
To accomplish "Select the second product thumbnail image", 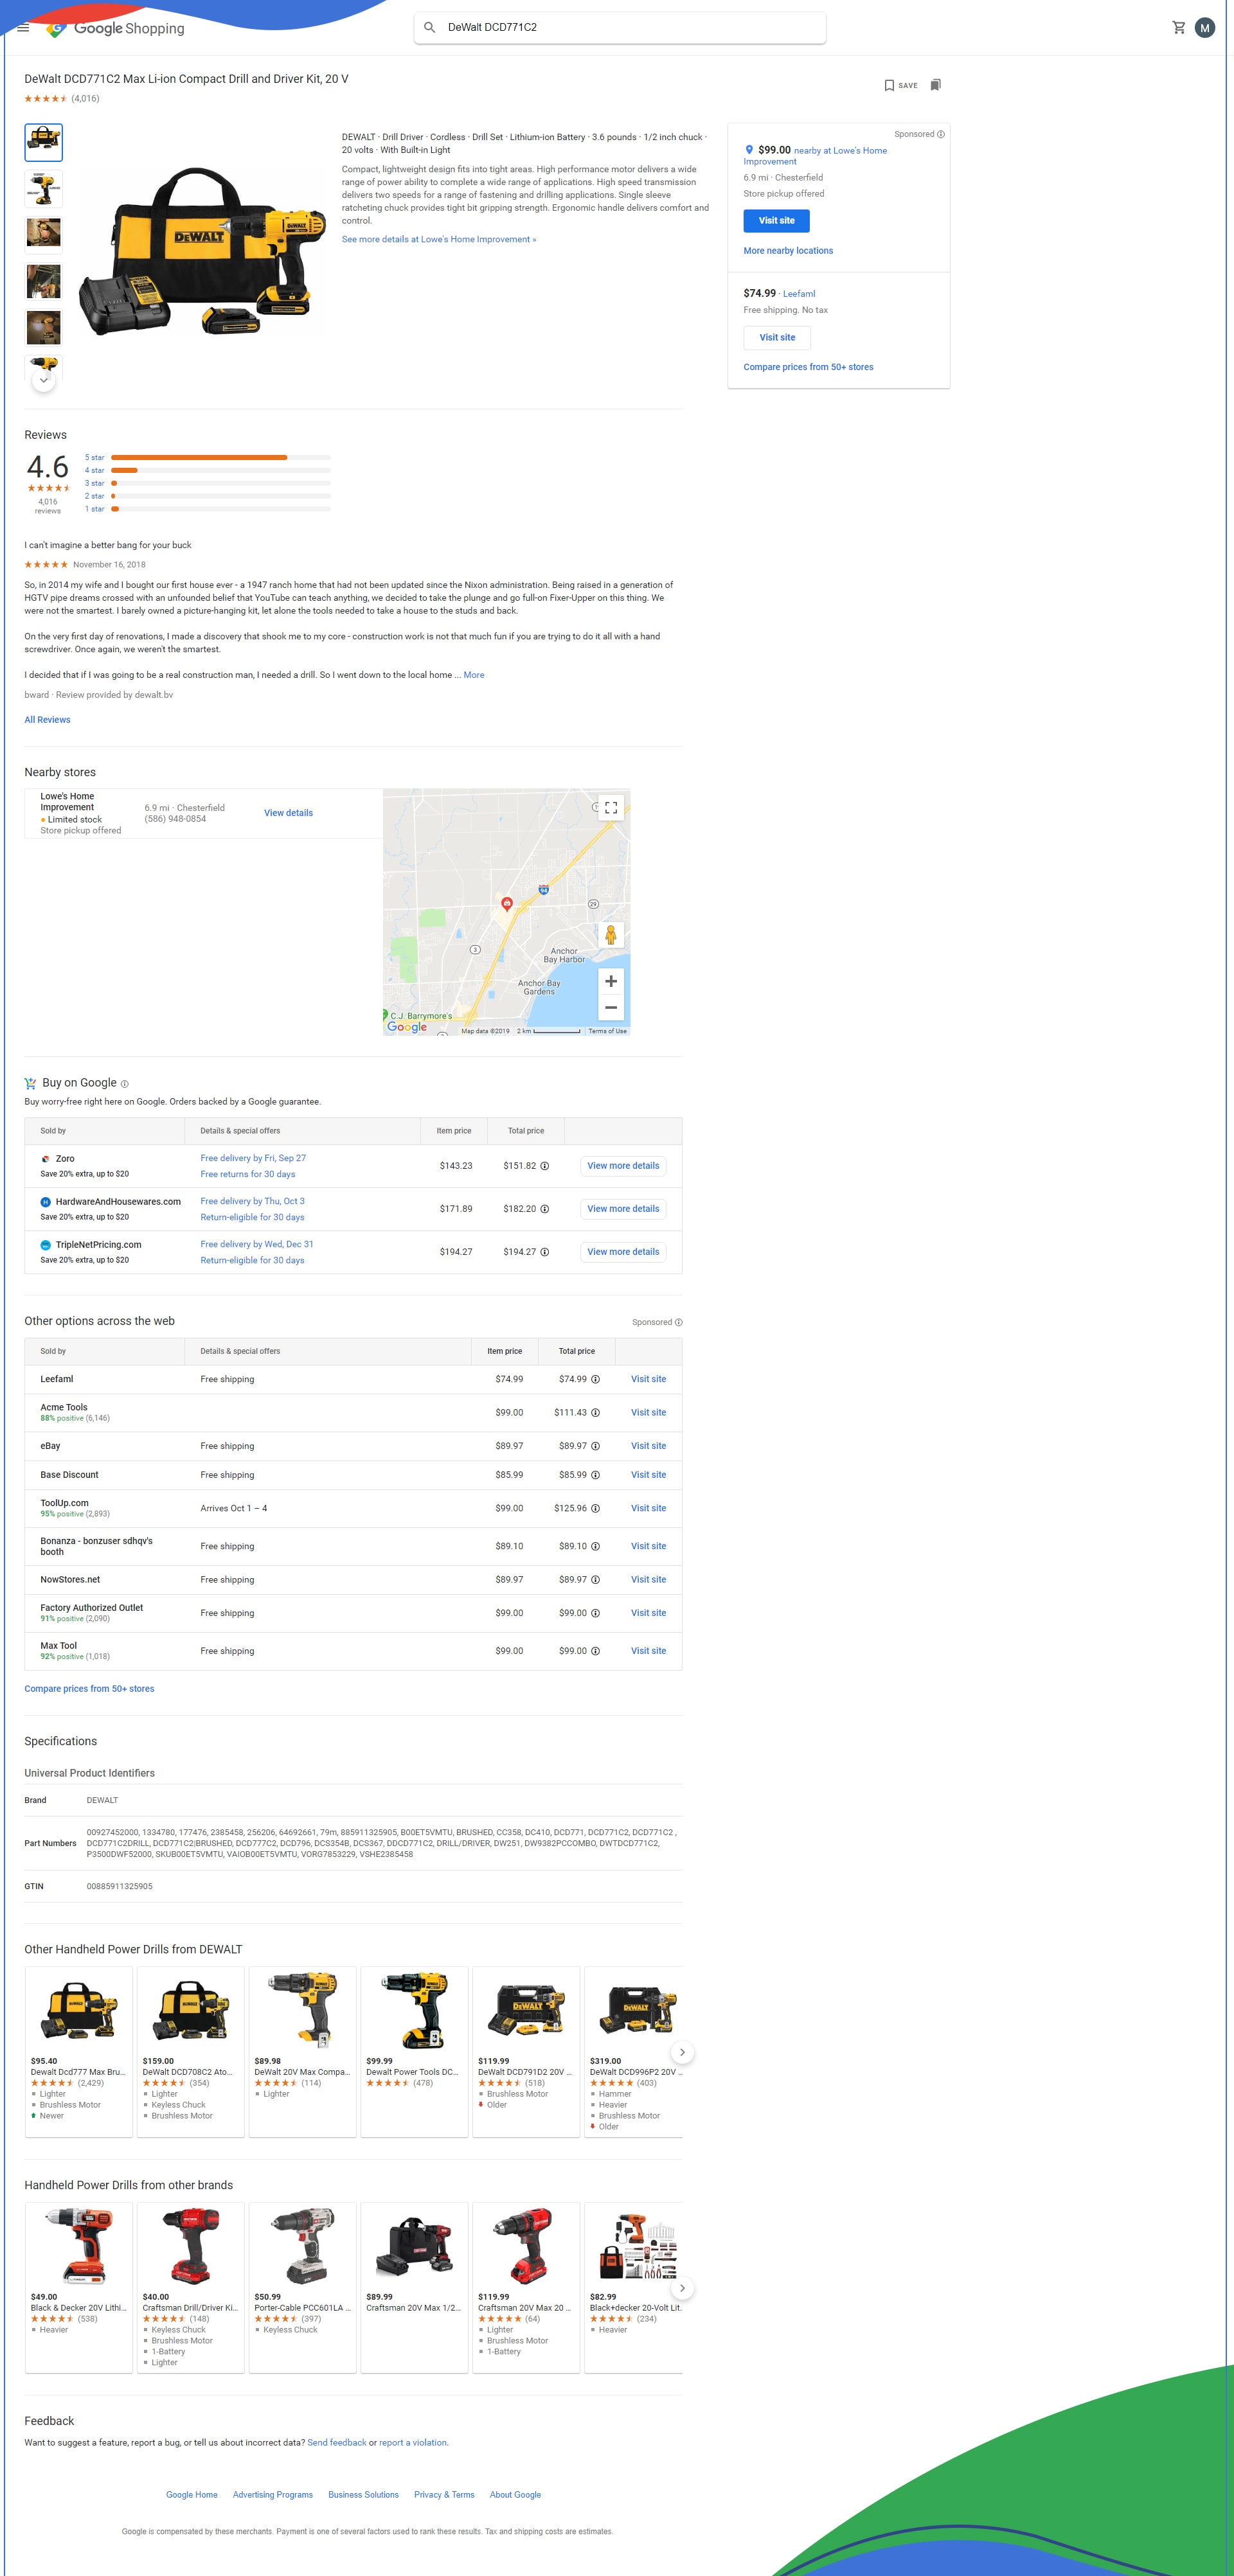I will (43, 188).
